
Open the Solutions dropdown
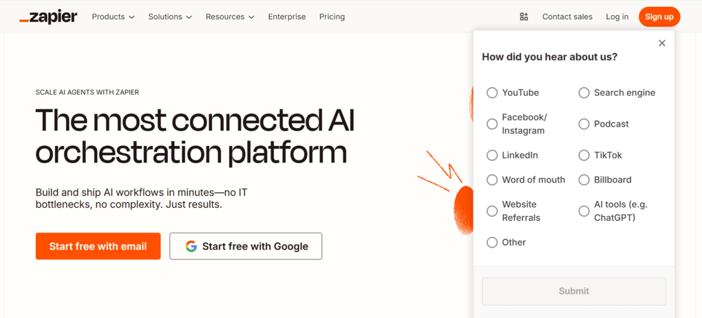click(x=170, y=17)
